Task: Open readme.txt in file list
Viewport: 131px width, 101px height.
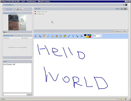Action: tap(41, 14)
